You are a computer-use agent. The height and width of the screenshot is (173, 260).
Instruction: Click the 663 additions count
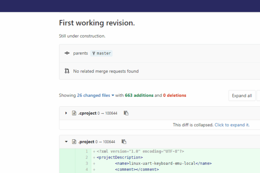139,95
